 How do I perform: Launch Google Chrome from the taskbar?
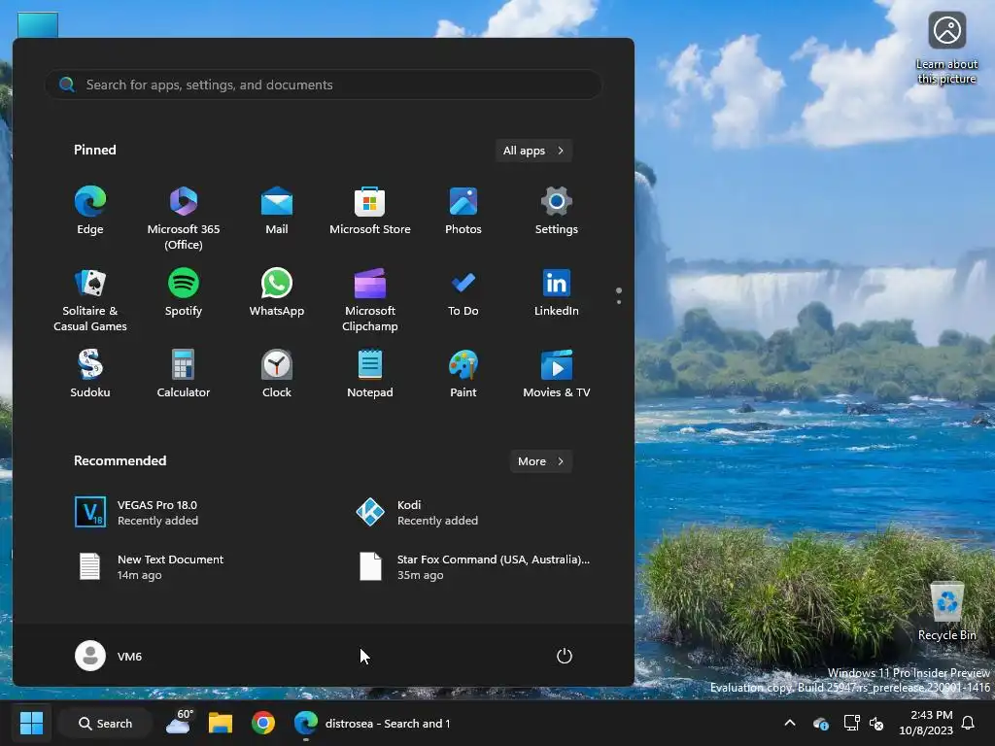[262, 723]
